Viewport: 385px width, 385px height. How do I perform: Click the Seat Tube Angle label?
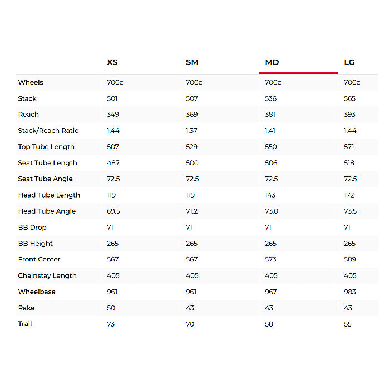45,179
